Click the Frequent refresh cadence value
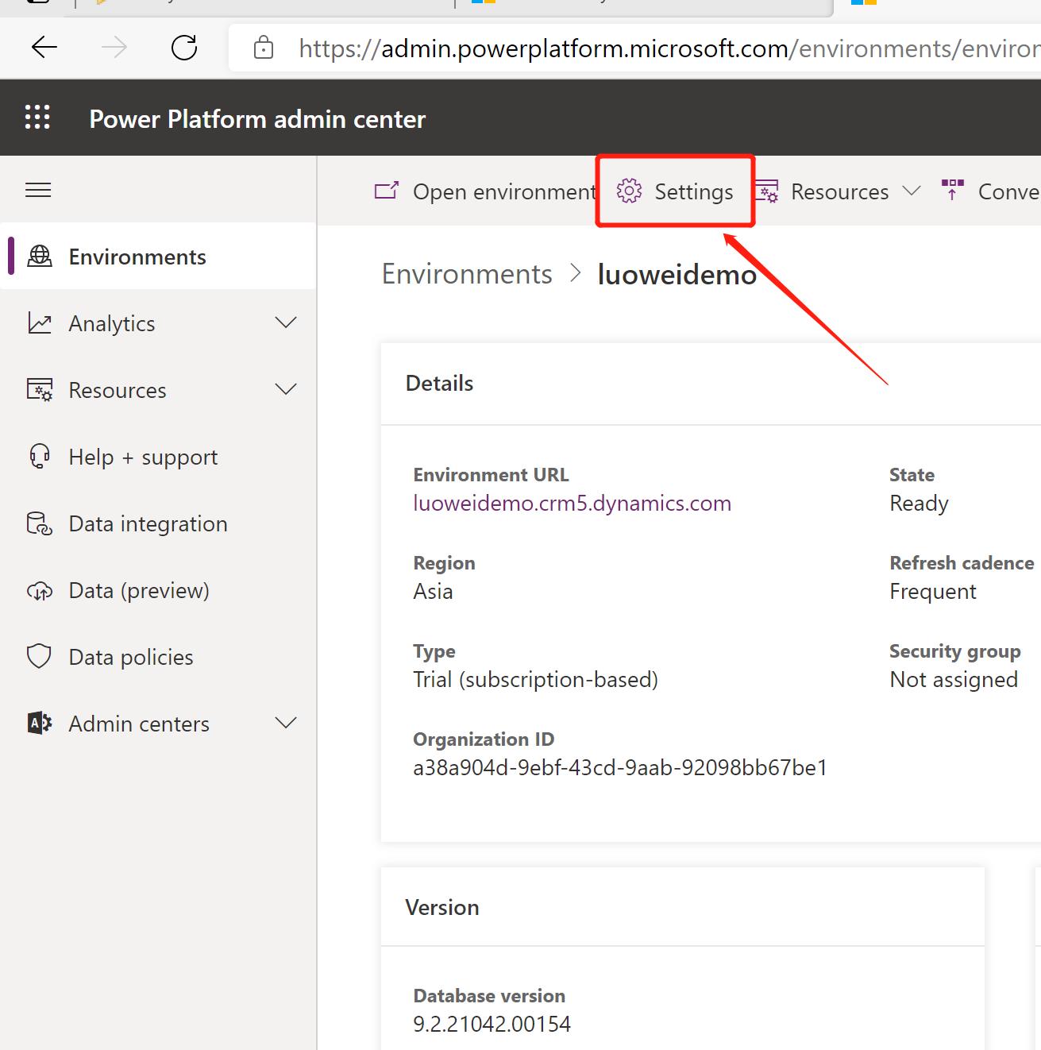 coord(933,592)
